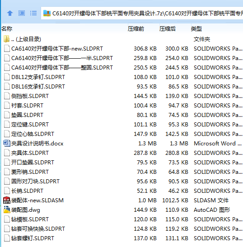Click the SLDASM 文件 type cell
This screenshot has width=243, height=247.
click(211, 200)
